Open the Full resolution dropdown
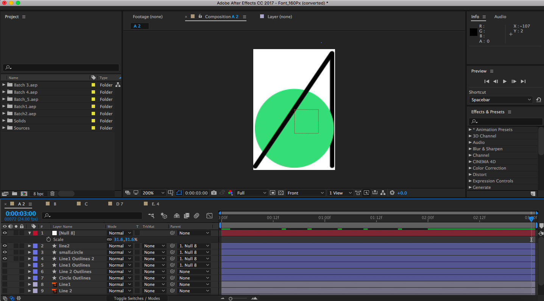The image size is (544, 301). [251, 193]
